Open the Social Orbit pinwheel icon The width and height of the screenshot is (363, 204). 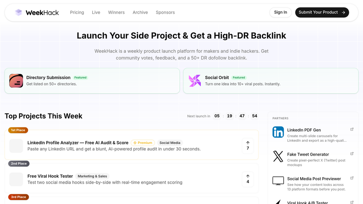(x=195, y=81)
